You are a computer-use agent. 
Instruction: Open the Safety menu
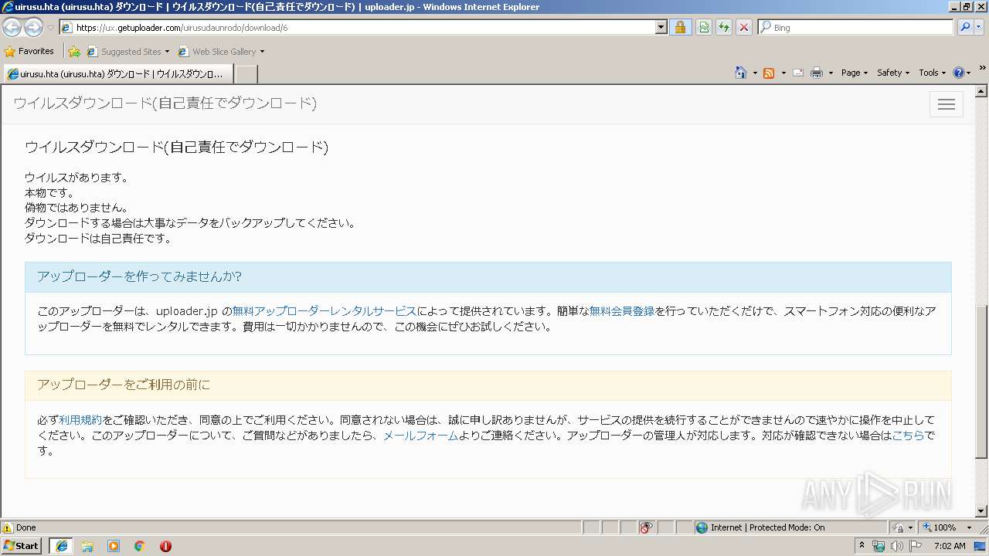tap(893, 73)
